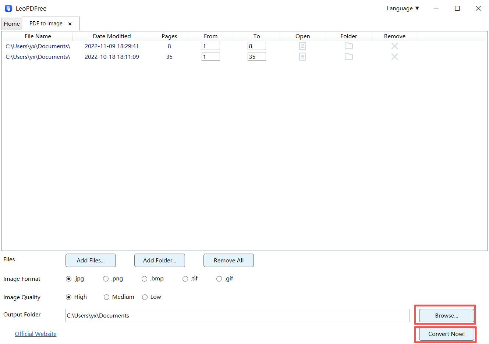Click Browse... for output folder
Viewport: 489px width, 344px height.
[447, 316]
